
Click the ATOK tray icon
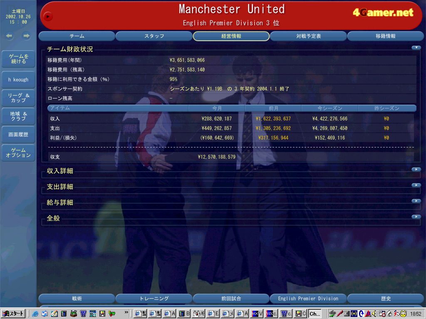click(368, 314)
